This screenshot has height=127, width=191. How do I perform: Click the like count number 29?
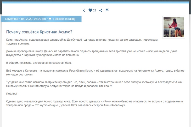95,10
